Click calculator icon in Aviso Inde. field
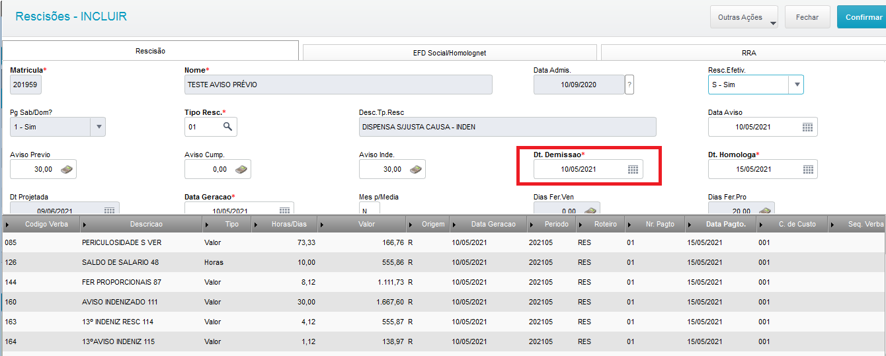 (x=416, y=169)
